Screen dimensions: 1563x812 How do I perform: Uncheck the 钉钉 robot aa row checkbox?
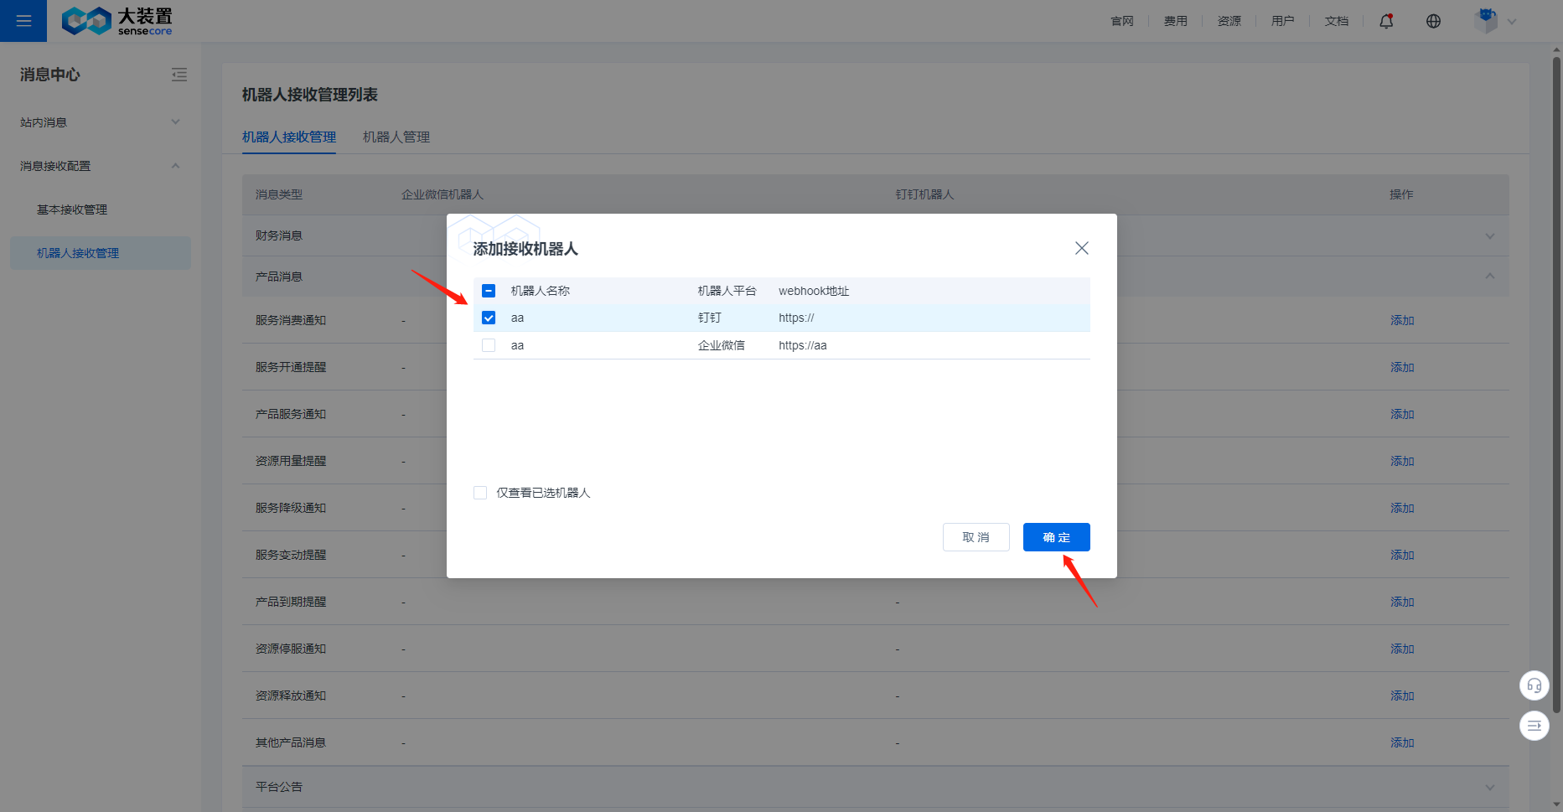click(489, 318)
